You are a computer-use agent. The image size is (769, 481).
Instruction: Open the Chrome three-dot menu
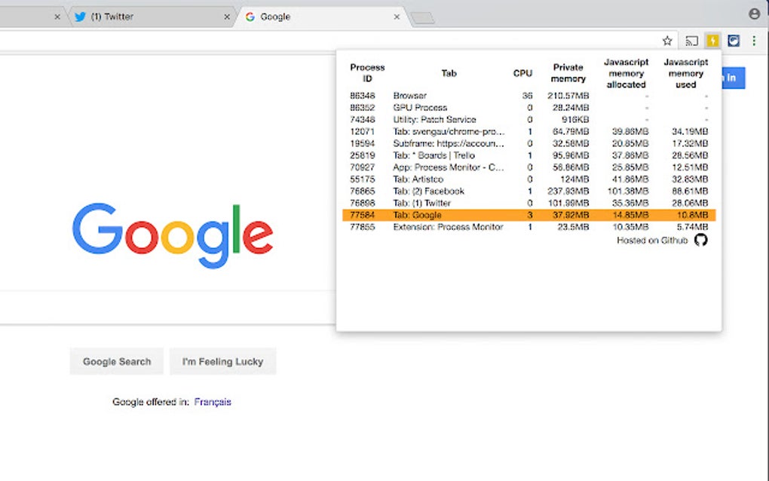click(x=754, y=41)
